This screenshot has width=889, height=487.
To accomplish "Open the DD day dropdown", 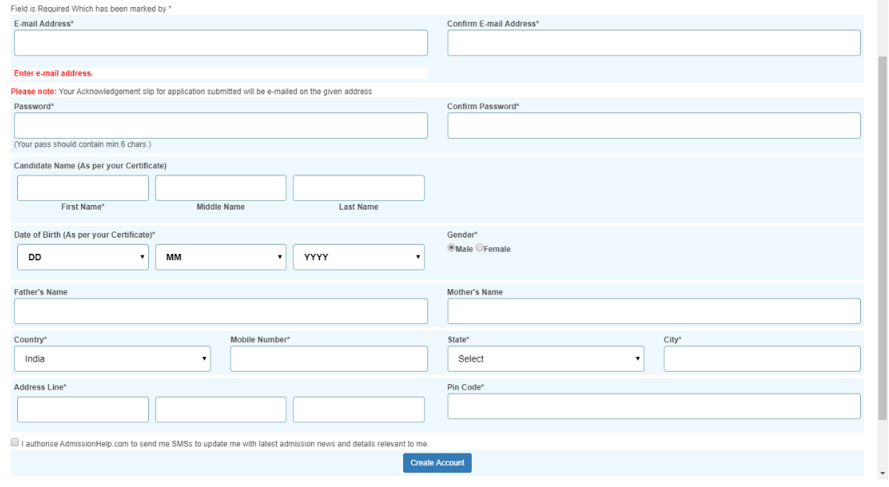I will coord(83,257).
